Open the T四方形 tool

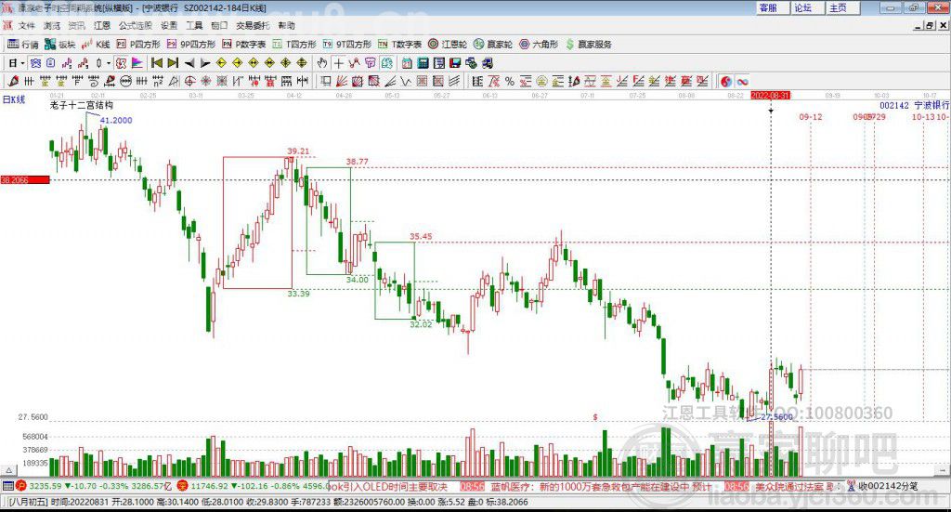point(294,45)
